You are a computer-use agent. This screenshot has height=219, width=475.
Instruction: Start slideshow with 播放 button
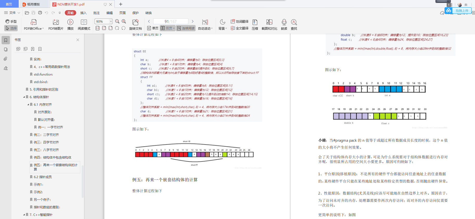[x=70, y=25]
